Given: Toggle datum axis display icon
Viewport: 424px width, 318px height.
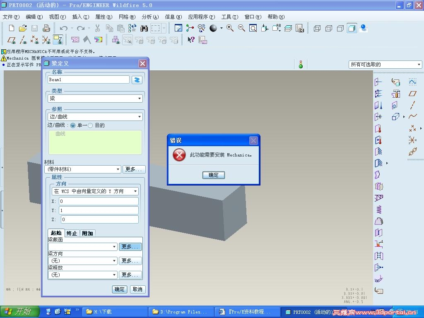Looking at the screenshot, I should click(x=23, y=40).
